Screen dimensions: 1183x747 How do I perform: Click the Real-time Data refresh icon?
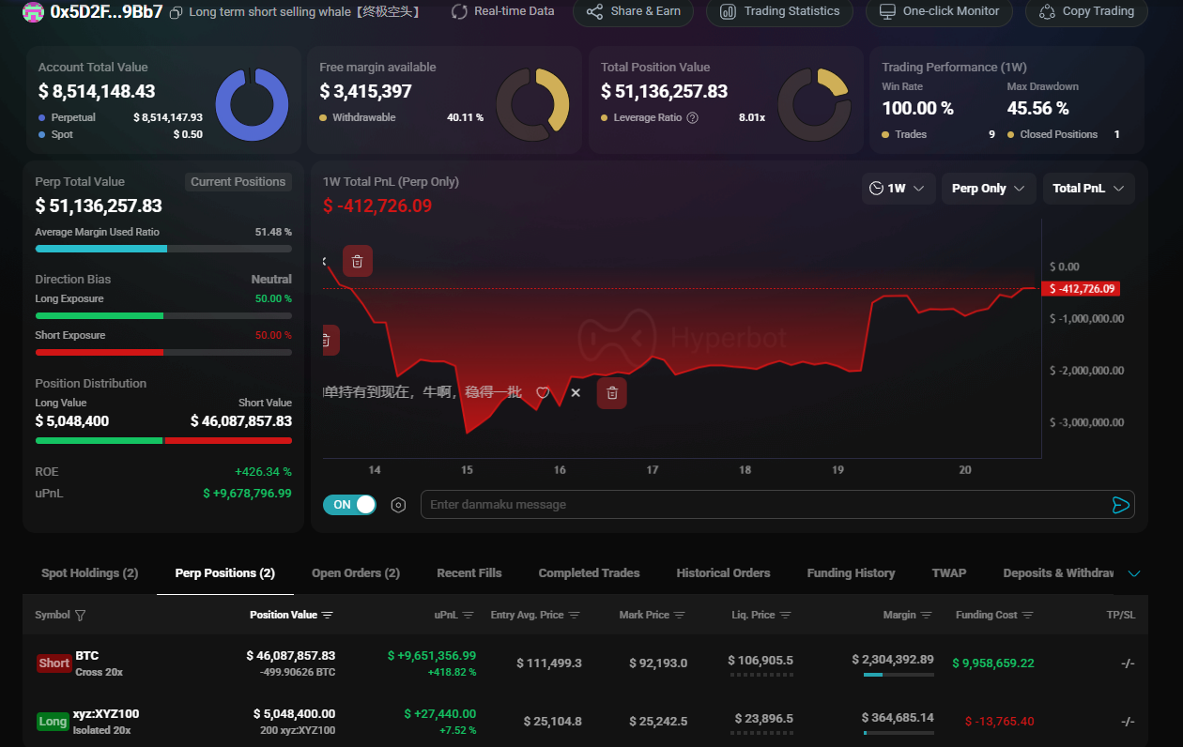(459, 12)
